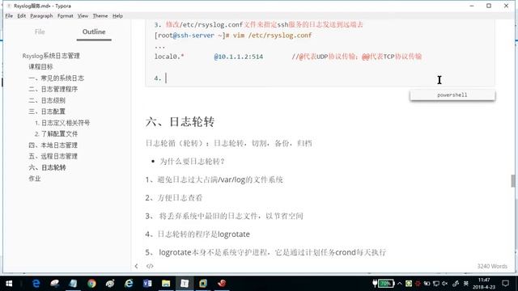This screenshot has width=518, height=291.
Task: Show hidden system tray icons
Action: pyautogui.click(x=400, y=284)
